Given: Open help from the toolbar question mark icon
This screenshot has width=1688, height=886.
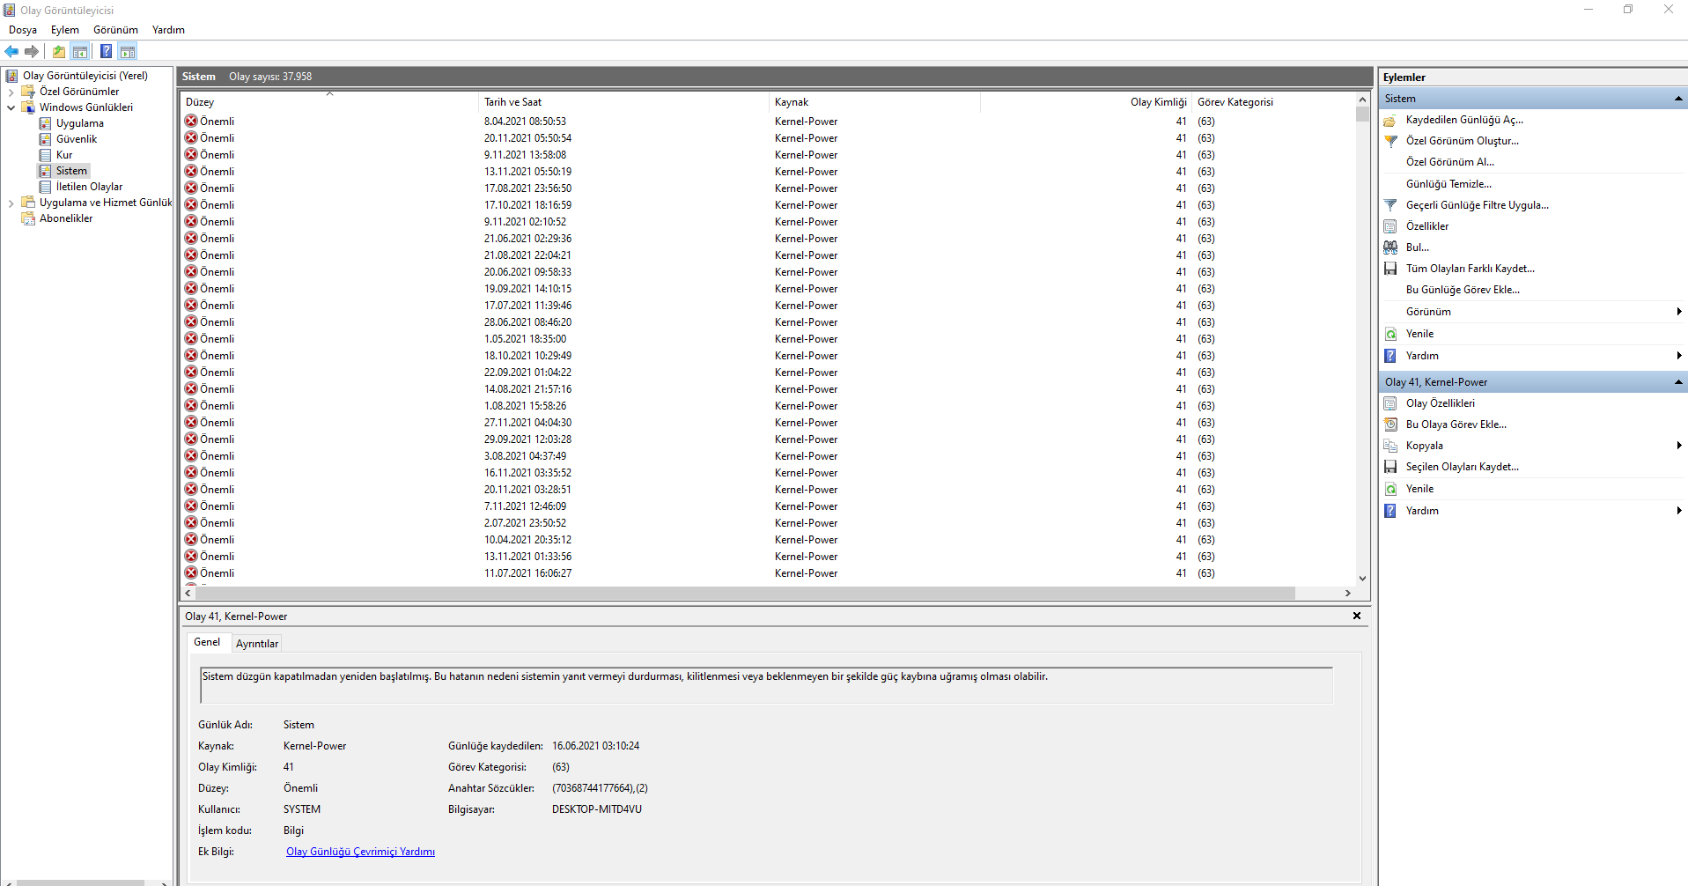Looking at the screenshot, I should [106, 51].
